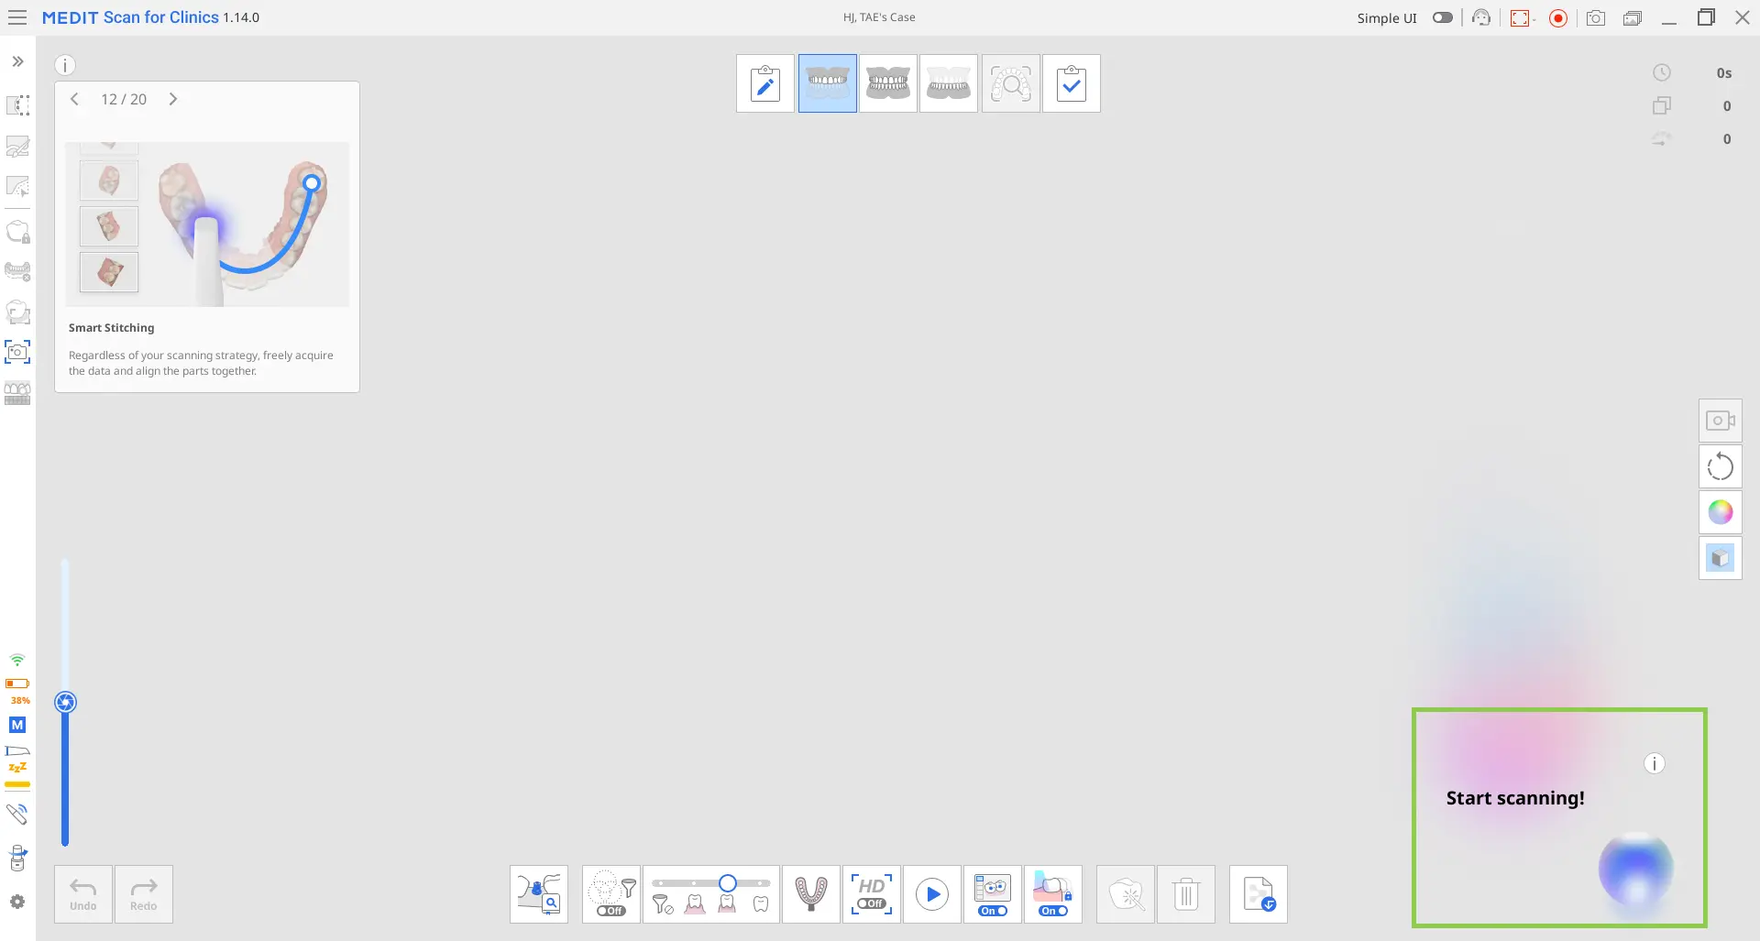The width and height of the screenshot is (1760, 941).
Task: Click the frame count icon
Action: 1662,105
